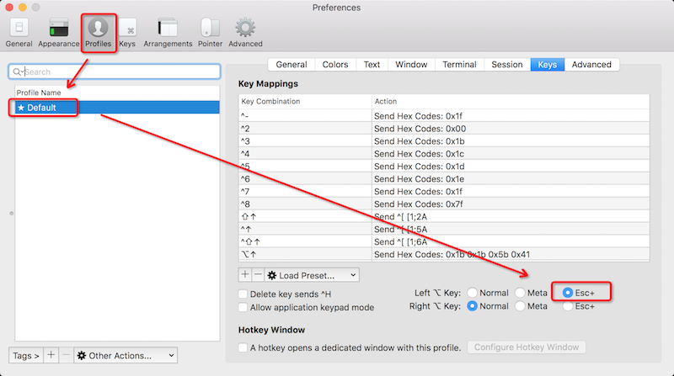Expand the Tags > panel
The height and width of the screenshot is (376, 674).
pos(26,356)
